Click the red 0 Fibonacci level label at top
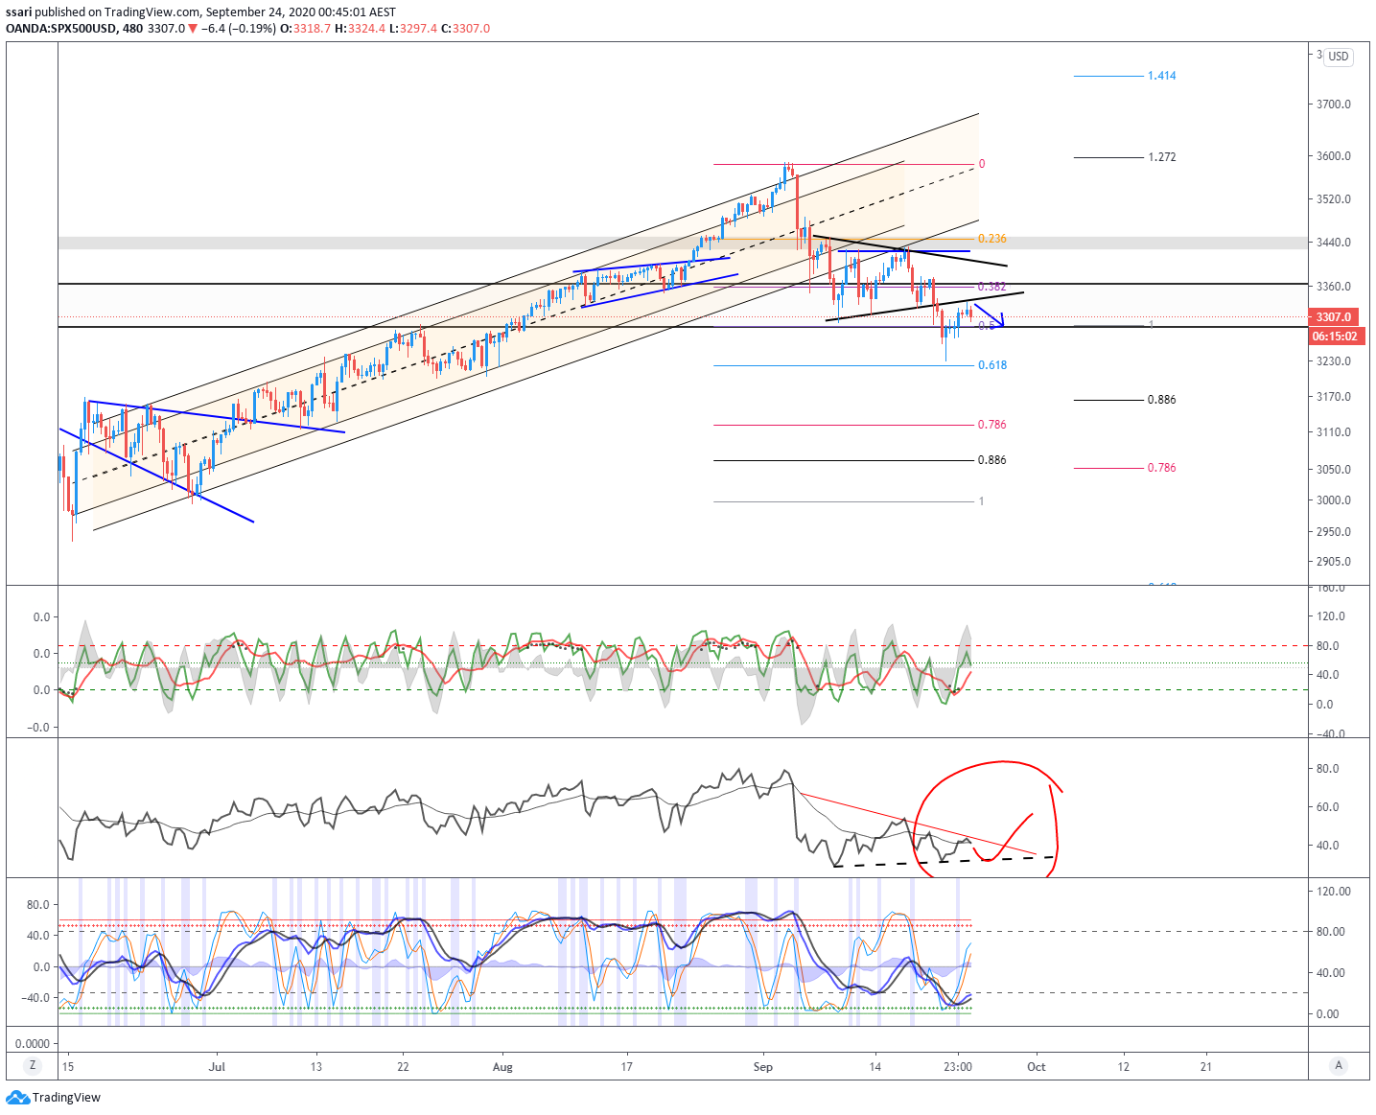 981,164
